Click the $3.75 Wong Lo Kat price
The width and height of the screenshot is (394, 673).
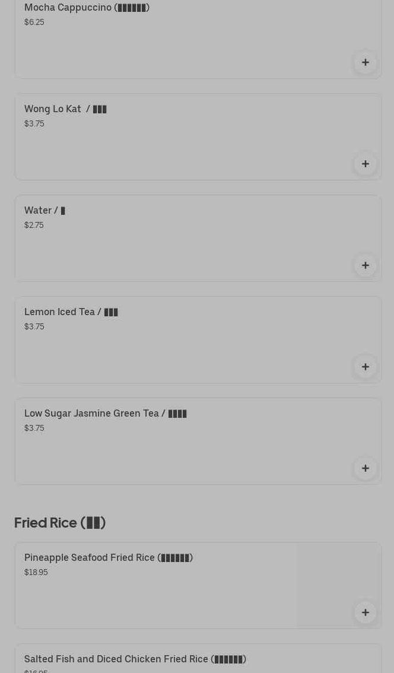click(34, 124)
